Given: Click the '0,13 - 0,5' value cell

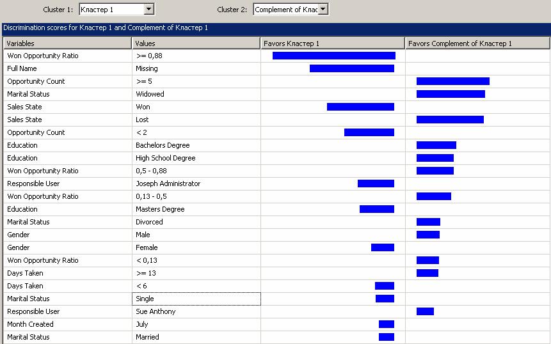Looking at the screenshot, I should pyautogui.click(x=196, y=196).
